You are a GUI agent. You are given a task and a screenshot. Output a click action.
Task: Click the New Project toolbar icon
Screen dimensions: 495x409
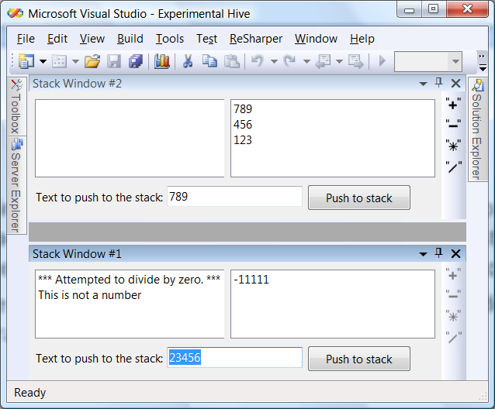click(x=26, y=61)
